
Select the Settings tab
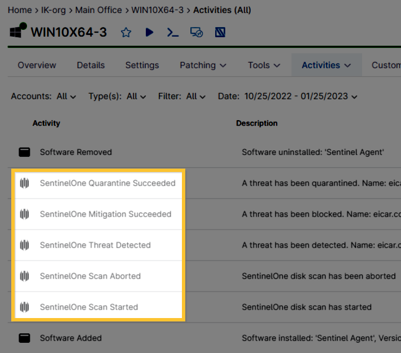point(142,65)
